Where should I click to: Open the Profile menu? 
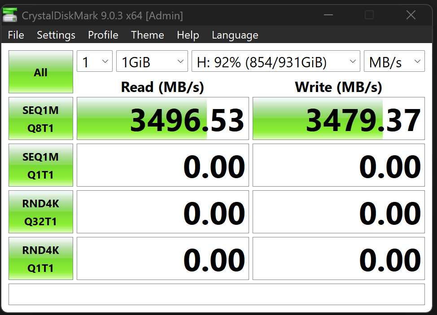103,35
